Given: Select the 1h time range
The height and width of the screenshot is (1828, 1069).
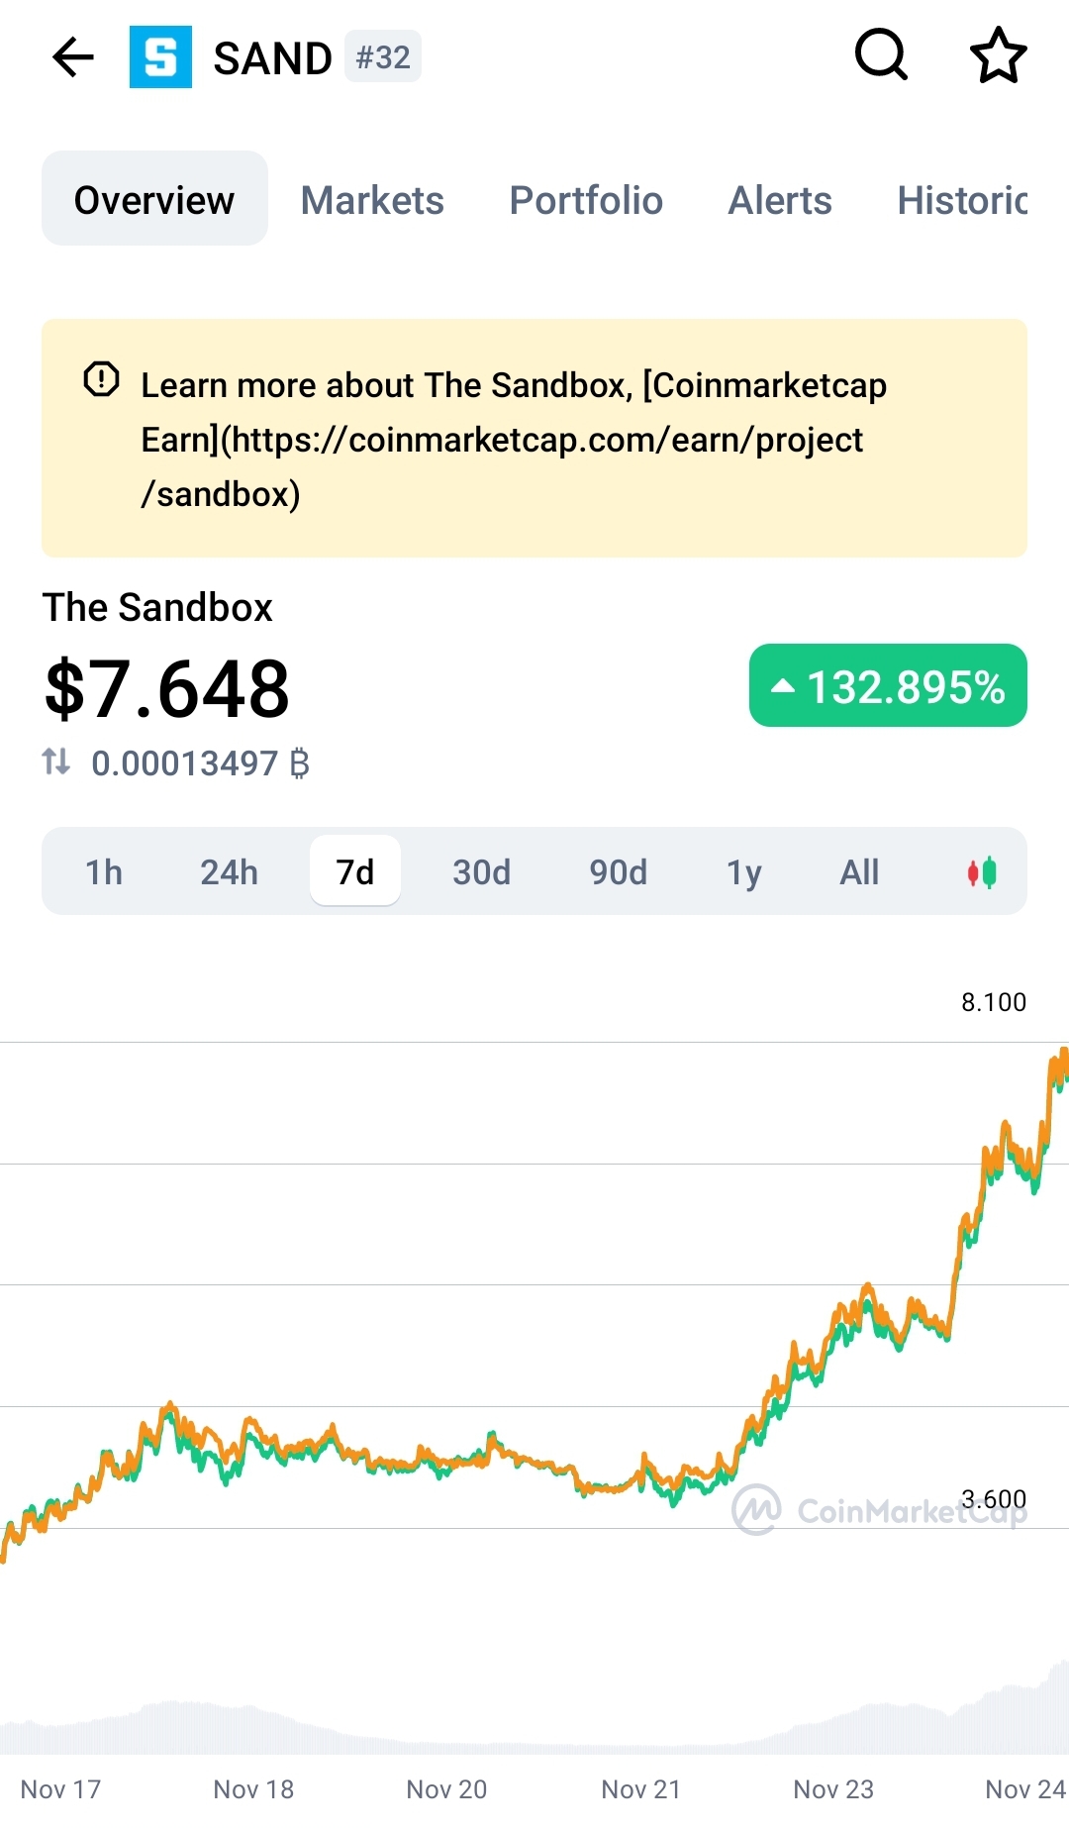Looking at the screenshot, I should click(104, 872).
